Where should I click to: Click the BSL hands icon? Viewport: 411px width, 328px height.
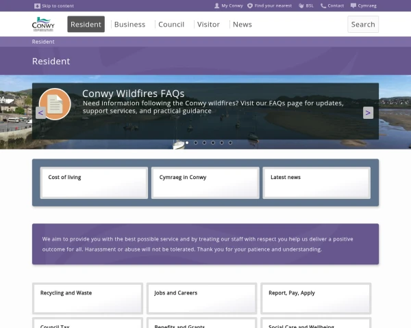pos(301,5)
